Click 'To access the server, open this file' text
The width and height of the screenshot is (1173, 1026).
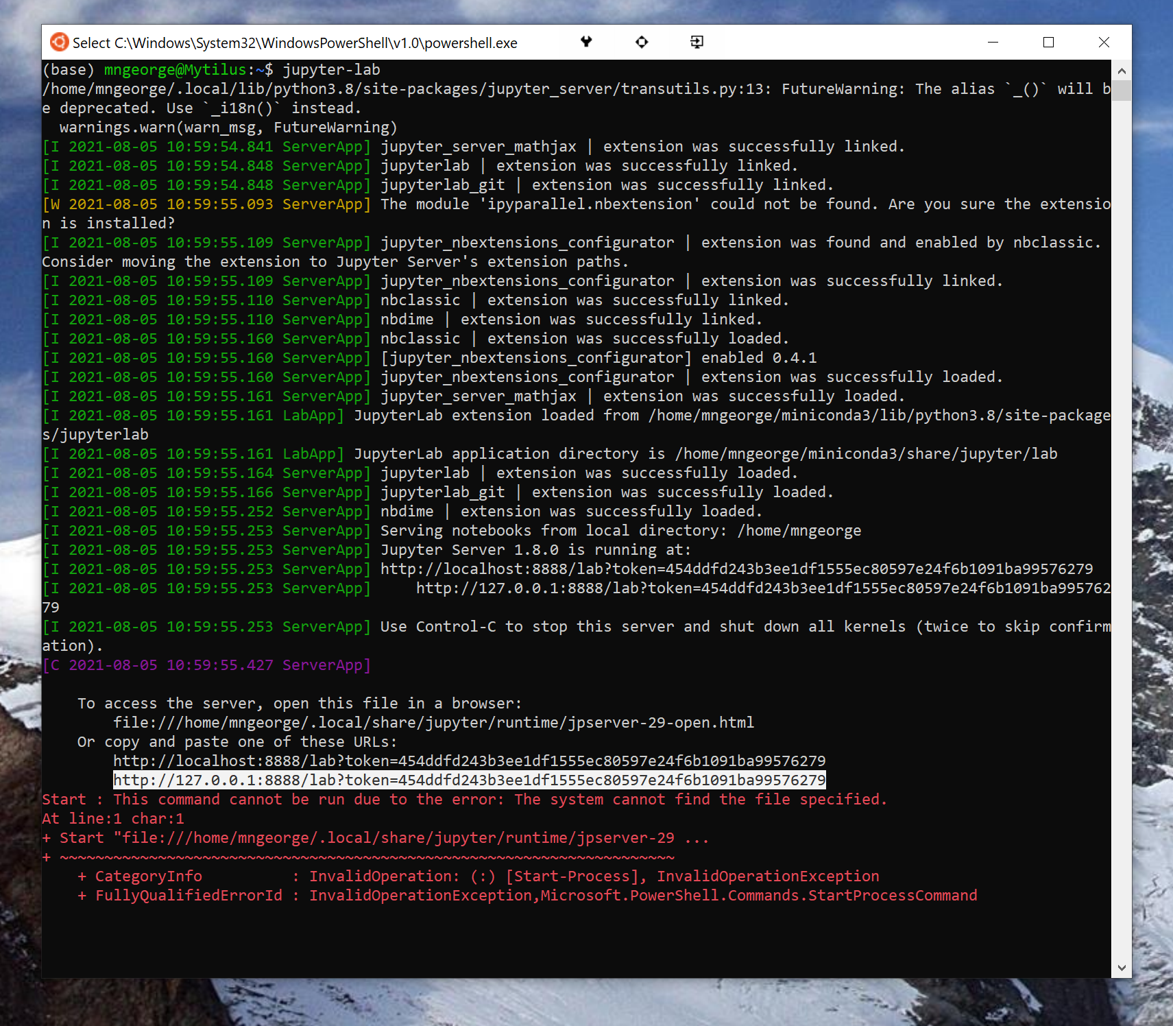[x=300, y=703]
